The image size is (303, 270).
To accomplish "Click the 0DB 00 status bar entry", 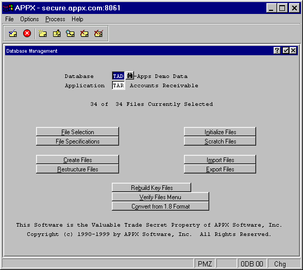I will 252,264.
